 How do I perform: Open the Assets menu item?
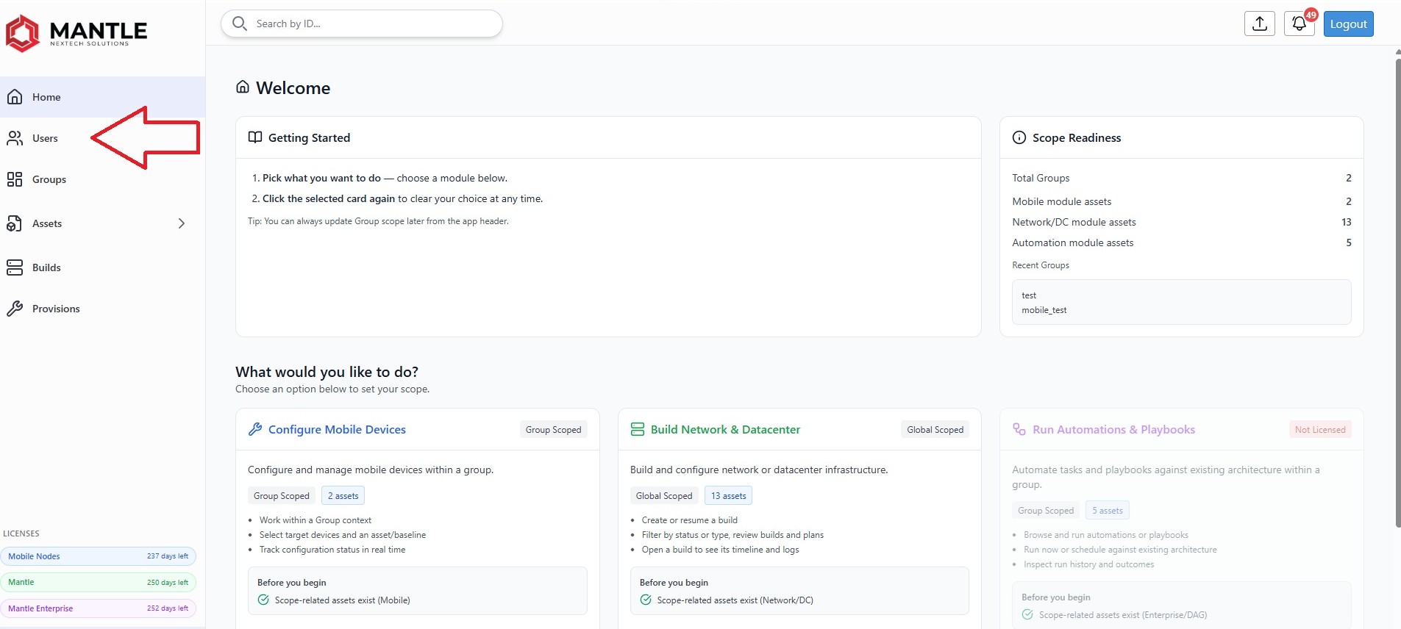pyautogui.click(x=102, y=223)
